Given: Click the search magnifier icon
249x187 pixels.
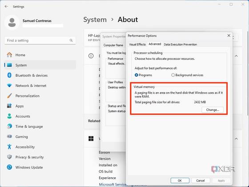Looking at the screenshot, I should [x=71, y=40].
